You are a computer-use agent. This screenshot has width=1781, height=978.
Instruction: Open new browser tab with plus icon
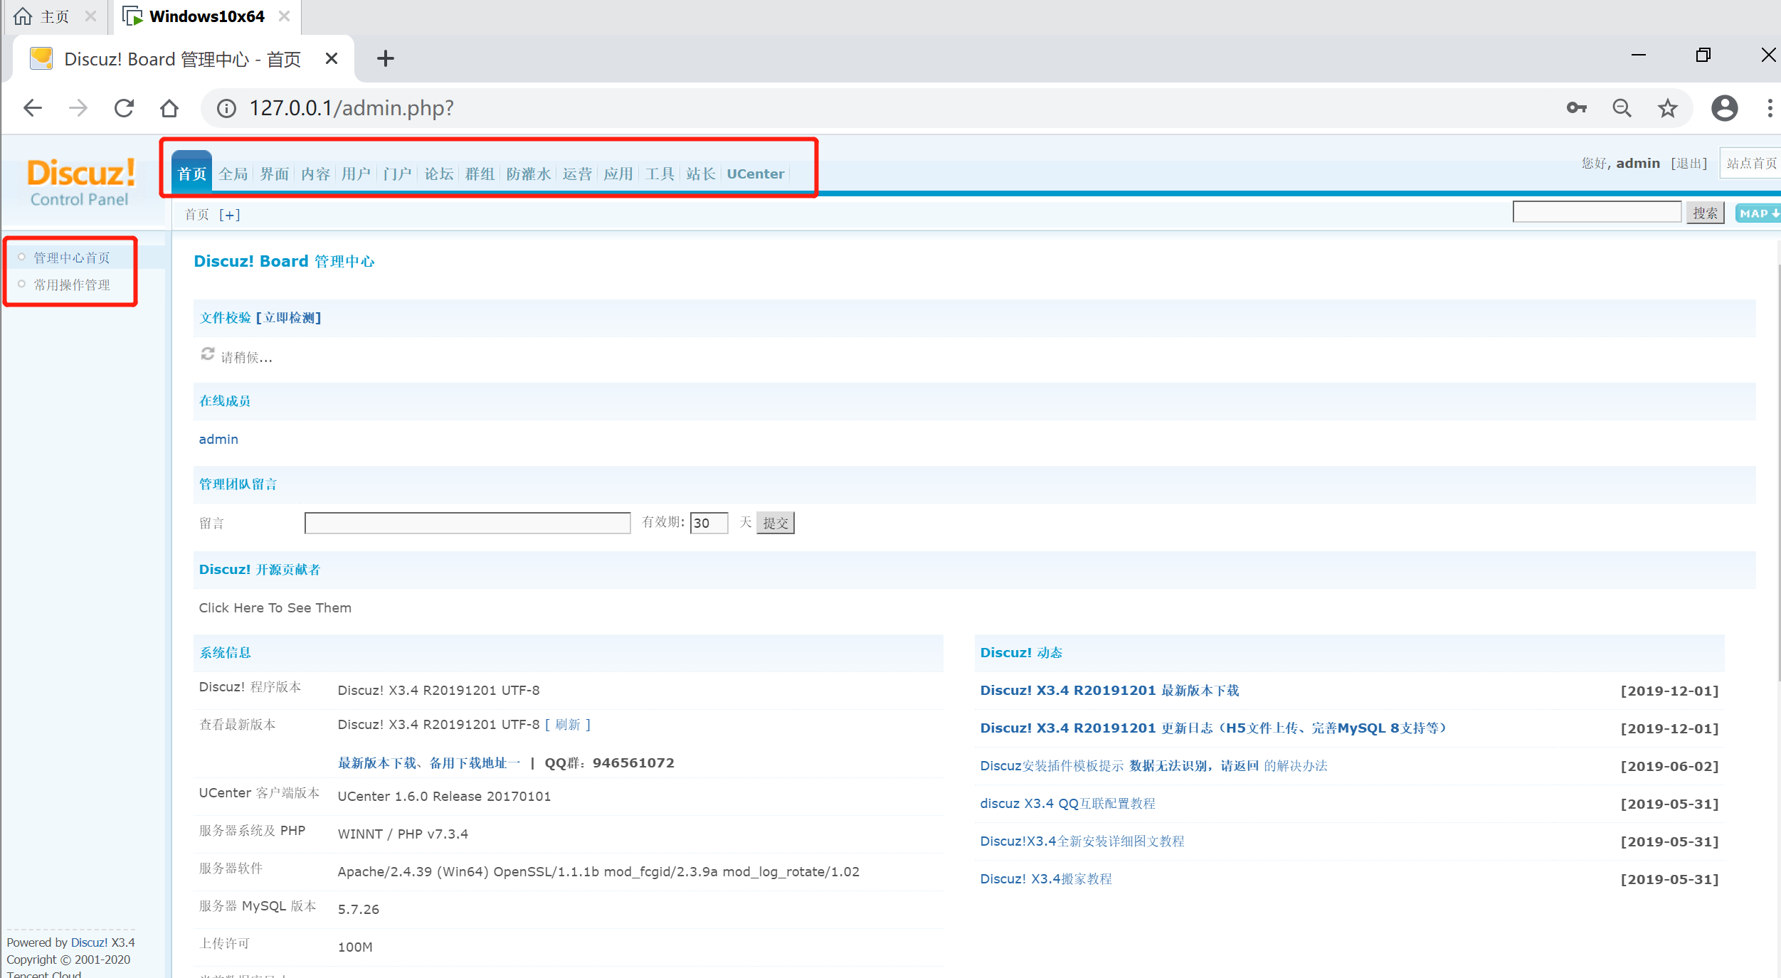tap(385, 58)
